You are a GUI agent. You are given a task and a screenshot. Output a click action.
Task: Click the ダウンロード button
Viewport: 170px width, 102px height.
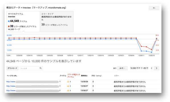(12, 68)
